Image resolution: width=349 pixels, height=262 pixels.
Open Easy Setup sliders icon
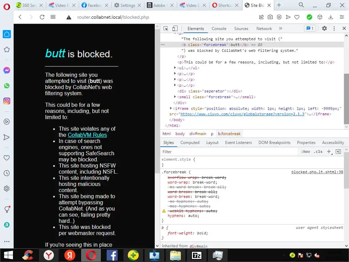[x=342, y=17]
